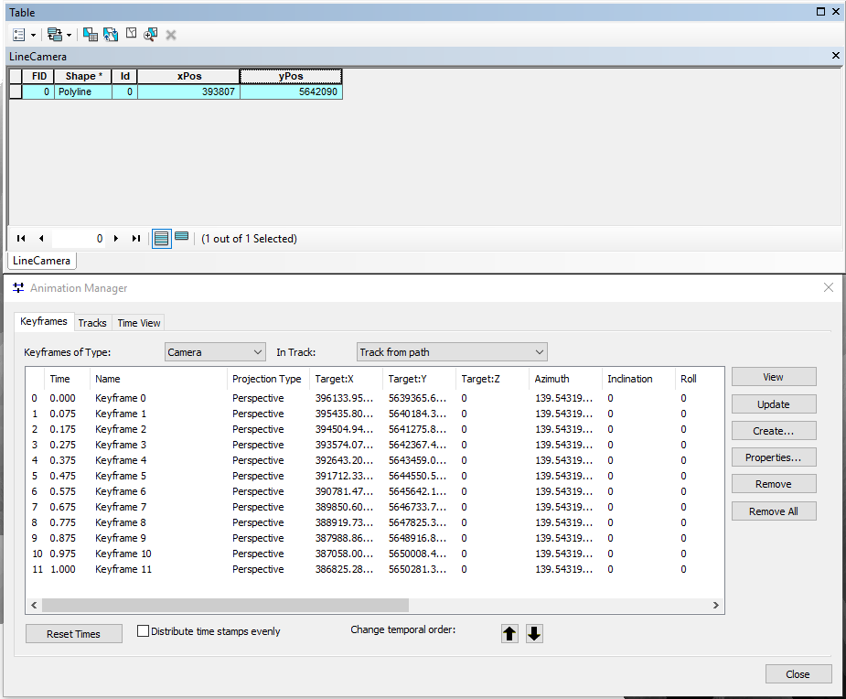
Task: Click the Reset Times button
Action: tap(74, 634)
